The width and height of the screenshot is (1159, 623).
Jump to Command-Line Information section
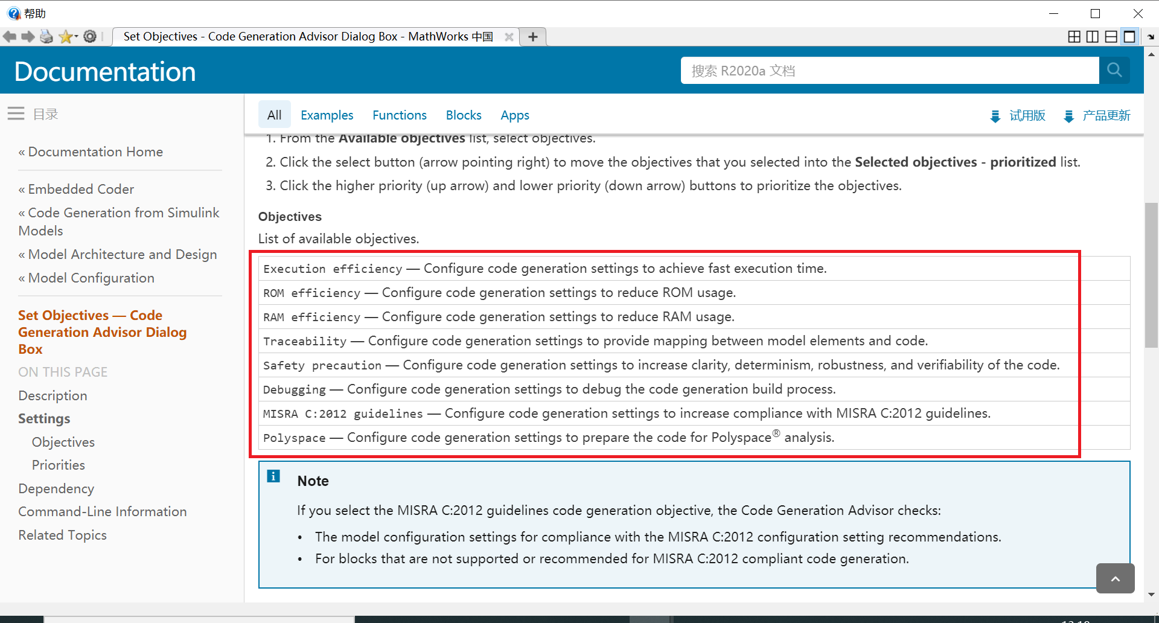102,511
